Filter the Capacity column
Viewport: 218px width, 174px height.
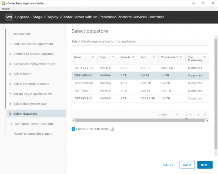tap(134, 57)
